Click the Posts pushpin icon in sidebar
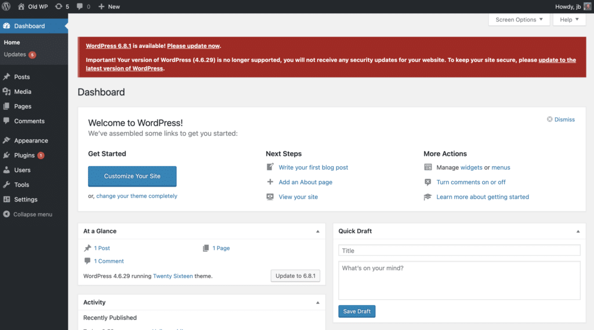This screenshot has width=594, height=330. coord(6,77)
